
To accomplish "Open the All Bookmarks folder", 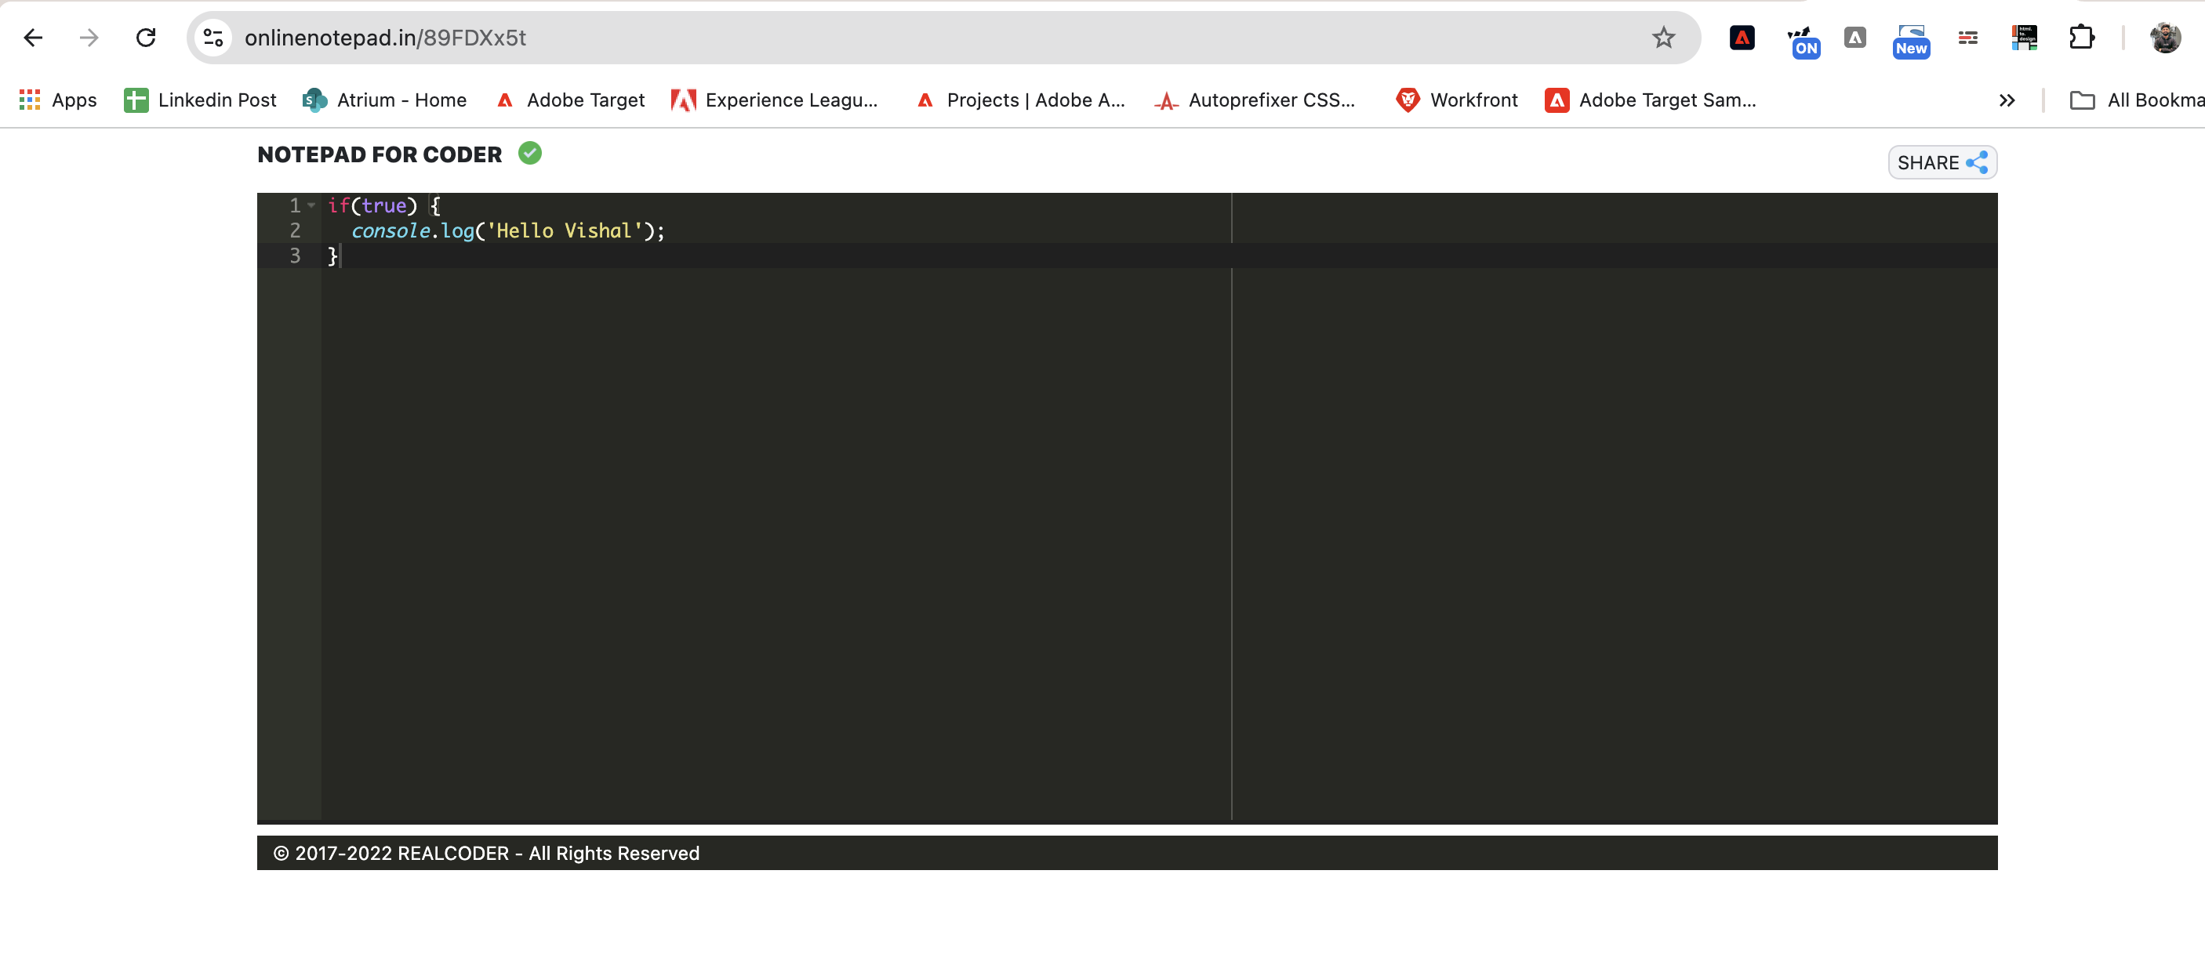I will point(2137,100).
